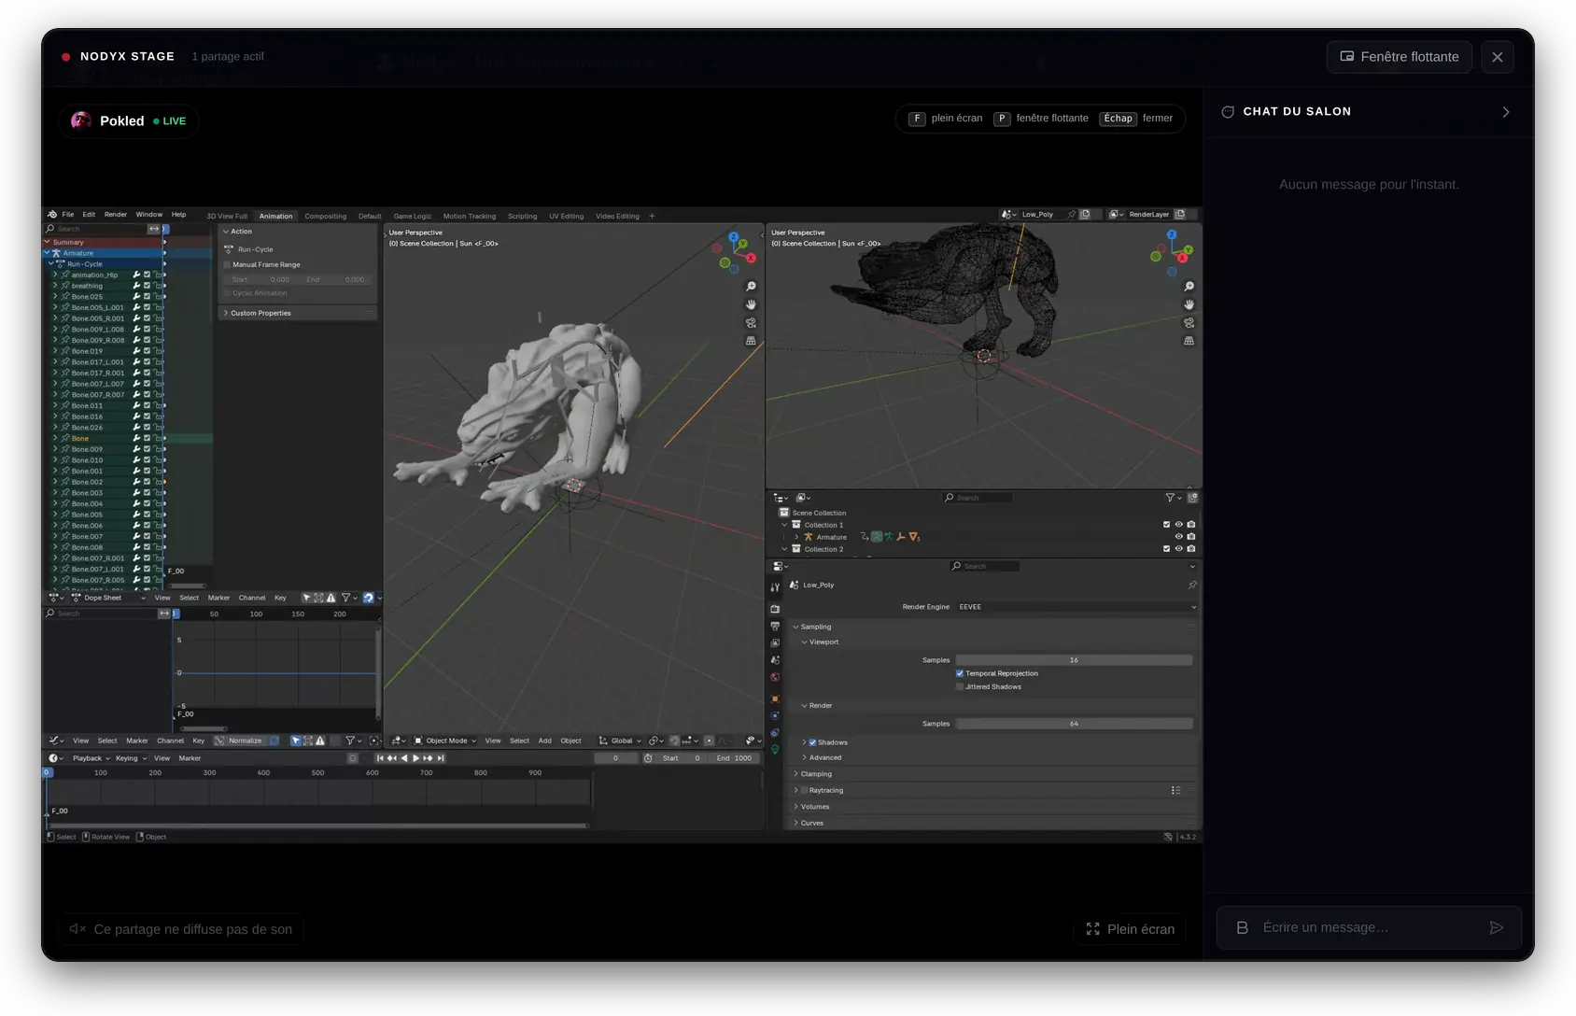Switch to the Scripting workspace tab
The image size is (1576, 1016).
522,217
